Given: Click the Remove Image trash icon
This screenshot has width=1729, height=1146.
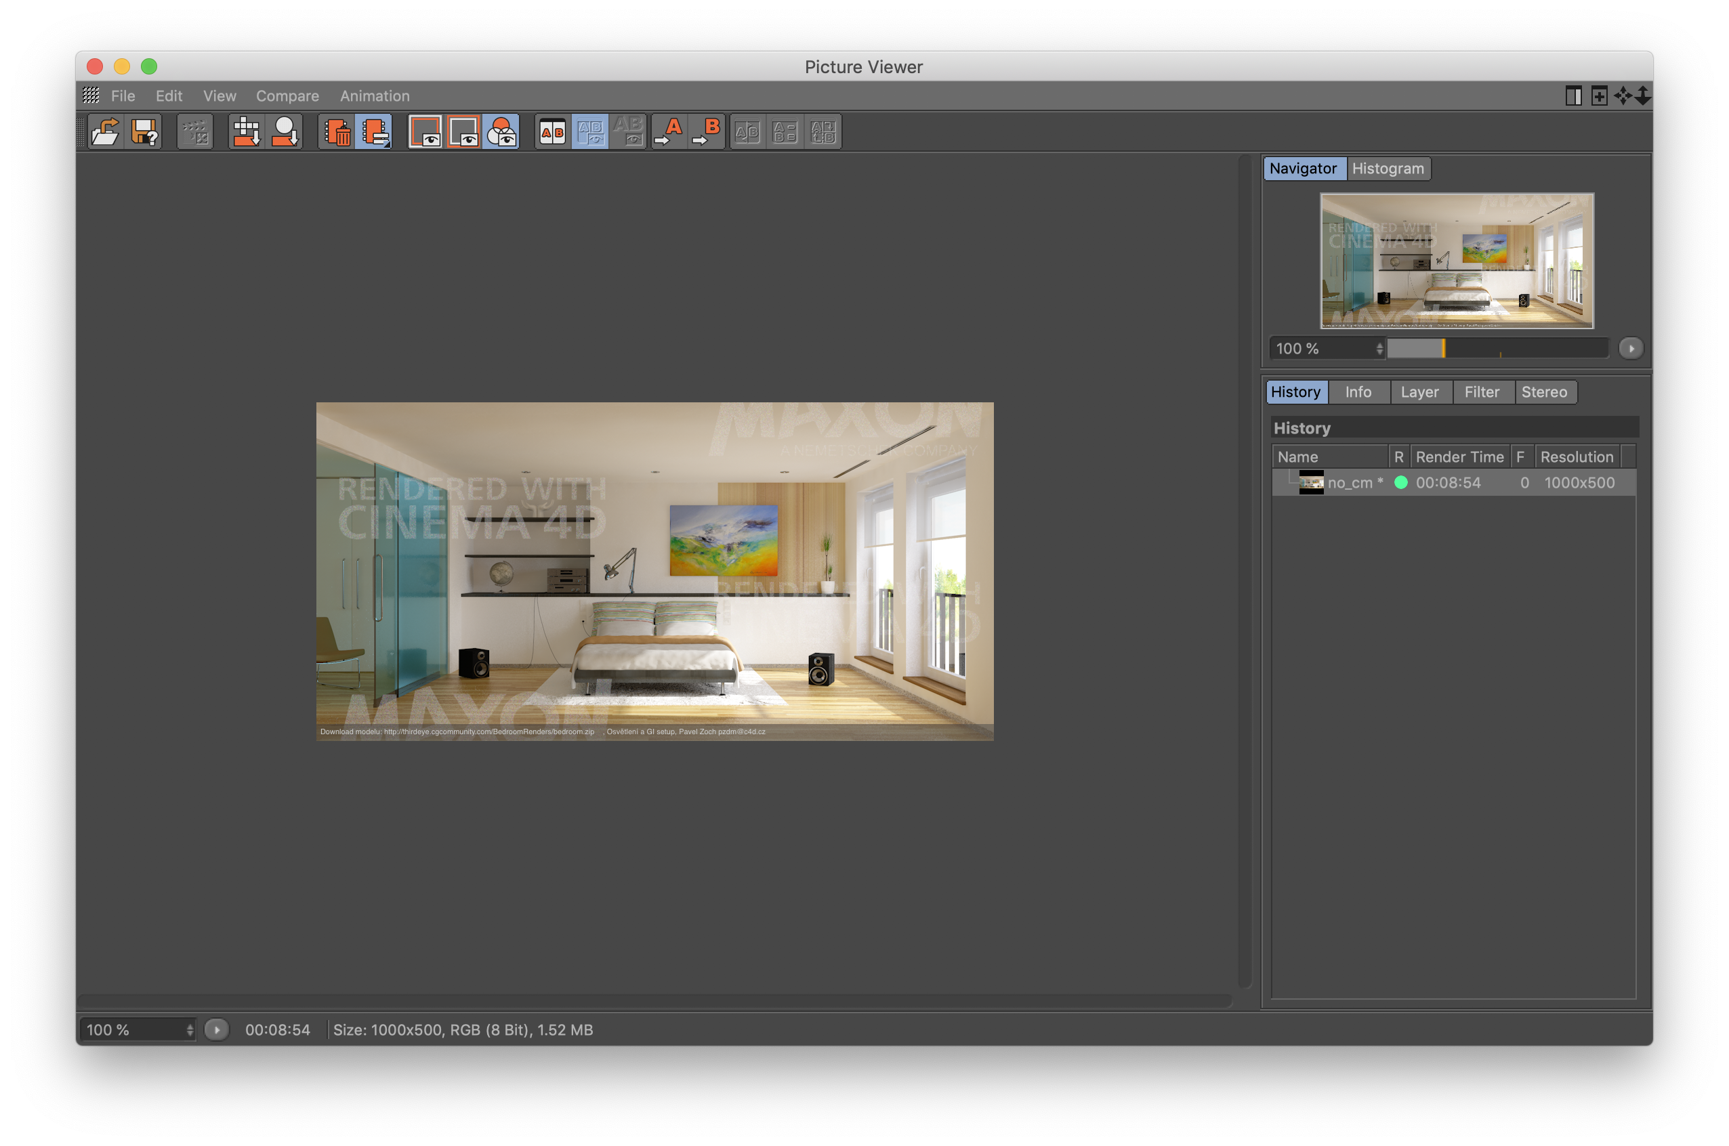Looking at the screenshot, I should pyautogui.click(x=337, y=132).
